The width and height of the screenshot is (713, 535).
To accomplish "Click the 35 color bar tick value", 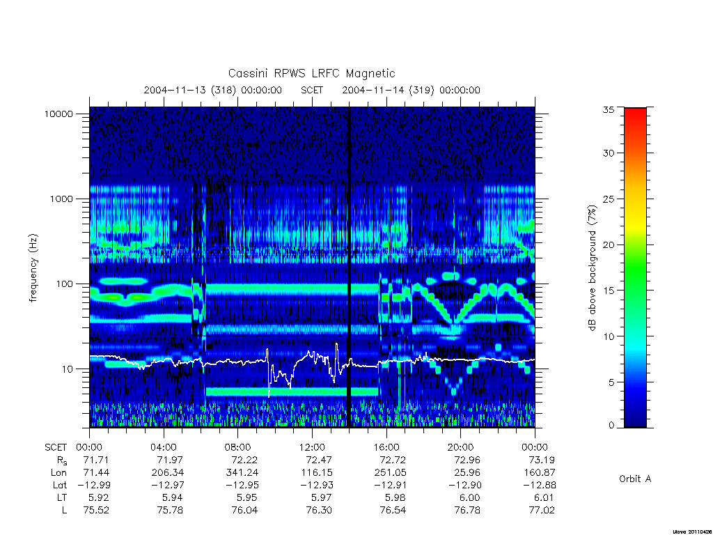I will click(609, 109).
